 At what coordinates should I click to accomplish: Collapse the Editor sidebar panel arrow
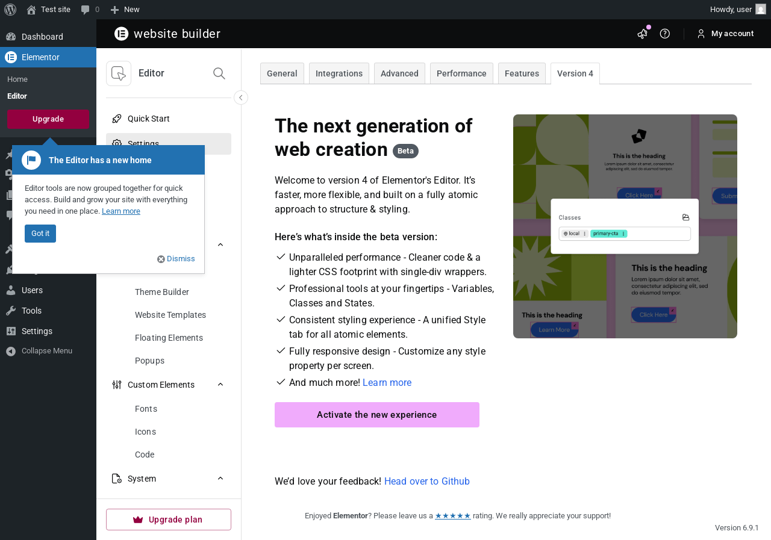(x=241, y=98)
